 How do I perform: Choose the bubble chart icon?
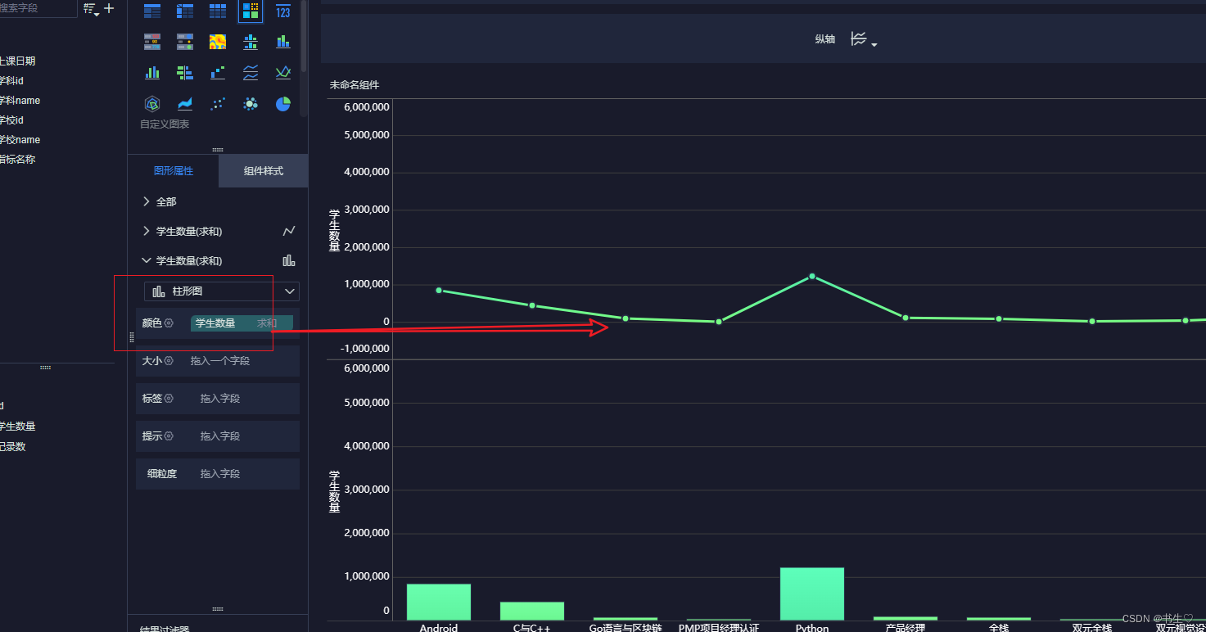251,104
